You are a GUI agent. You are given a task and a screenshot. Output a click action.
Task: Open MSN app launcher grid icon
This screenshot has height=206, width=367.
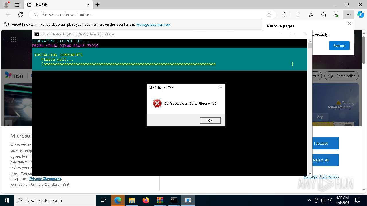(x=14, y=39)
